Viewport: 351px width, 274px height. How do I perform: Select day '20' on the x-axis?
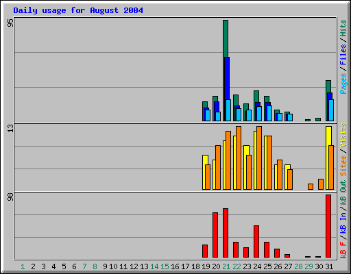point(216,266)
